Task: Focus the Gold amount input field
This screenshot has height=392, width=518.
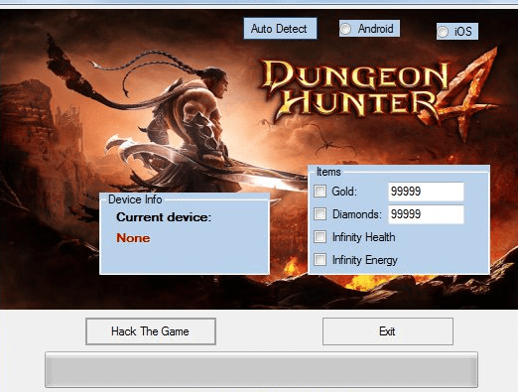Action: (426, 192)
